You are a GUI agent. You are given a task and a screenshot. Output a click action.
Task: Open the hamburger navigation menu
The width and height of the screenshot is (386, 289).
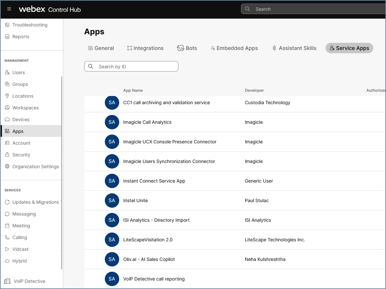click(x=9, y=9)
